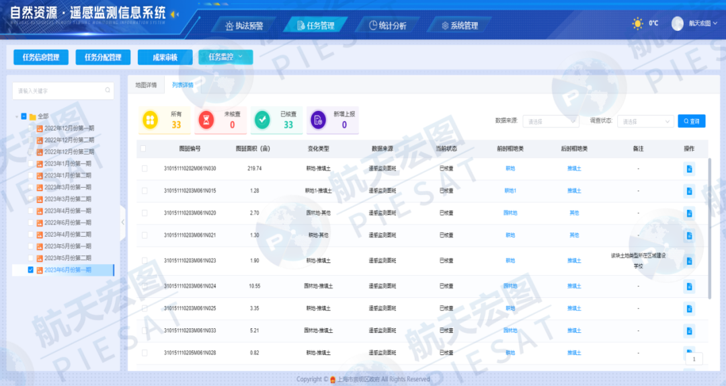The width and height of the screenshot is (726, 386).
Task: Click the 查询 button
Action: [x=691, y=121]
